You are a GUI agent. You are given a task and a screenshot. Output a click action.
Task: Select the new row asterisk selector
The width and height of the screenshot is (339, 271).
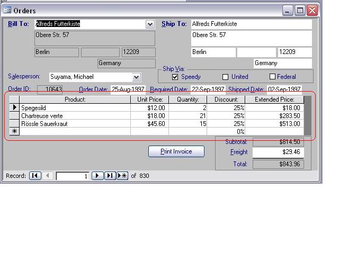[x=14, y=131]
